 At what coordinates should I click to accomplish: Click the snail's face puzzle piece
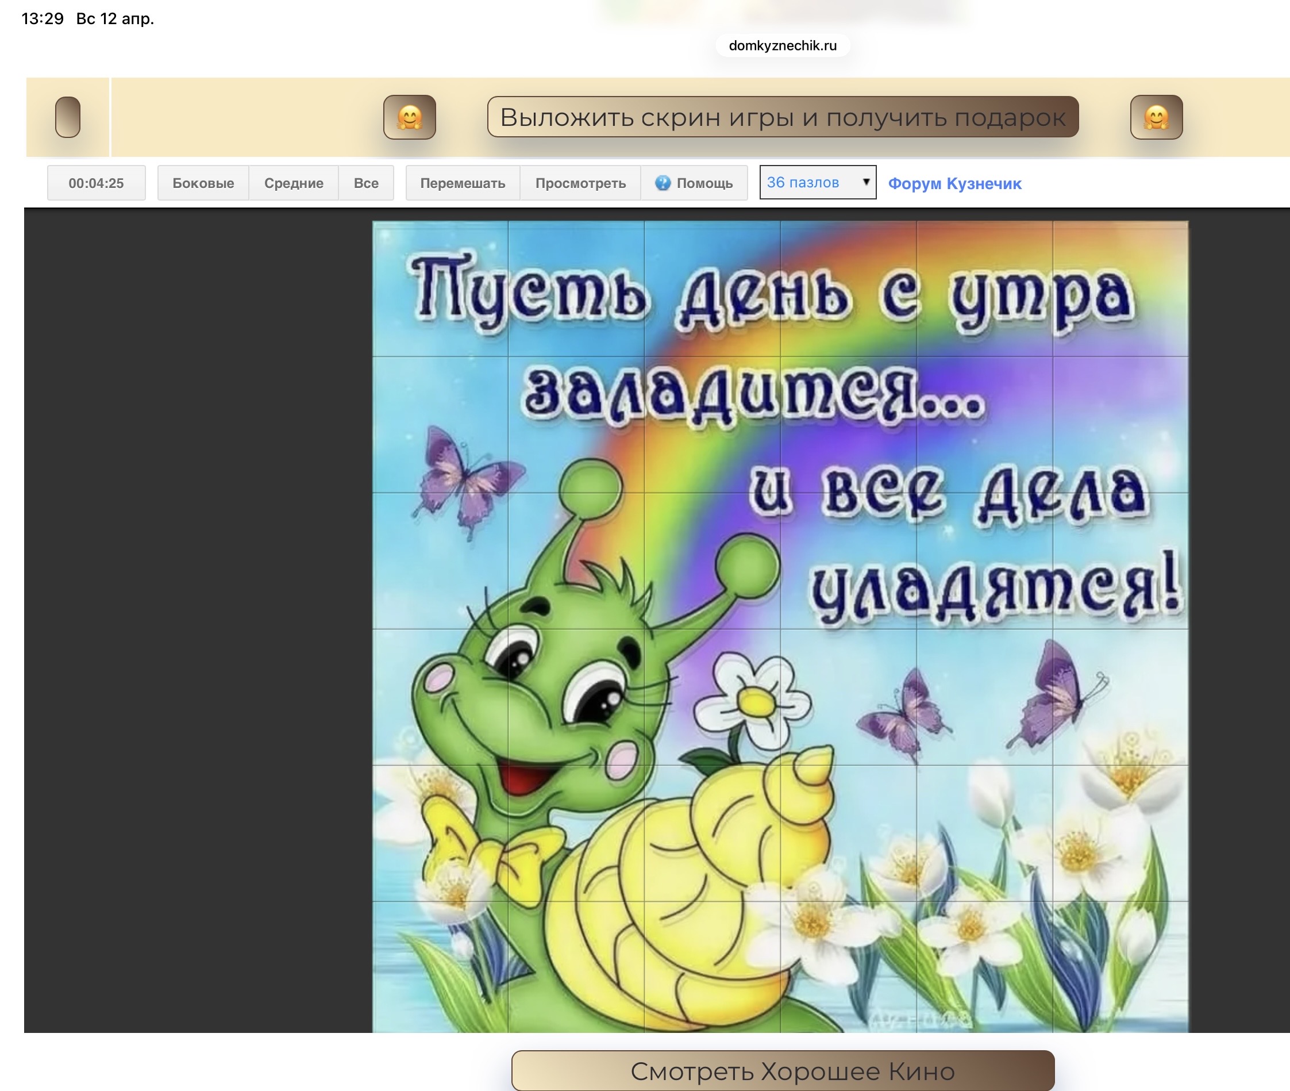tap(576, 697)
